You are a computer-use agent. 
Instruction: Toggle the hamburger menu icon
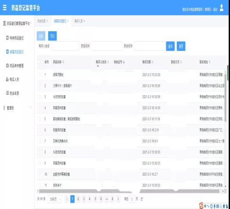coord(5,7)
